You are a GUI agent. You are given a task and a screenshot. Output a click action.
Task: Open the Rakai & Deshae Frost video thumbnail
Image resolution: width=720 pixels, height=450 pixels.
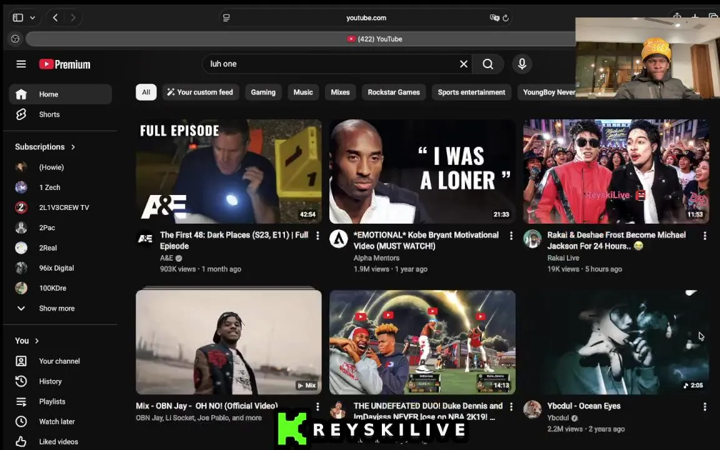click(616, 172)
